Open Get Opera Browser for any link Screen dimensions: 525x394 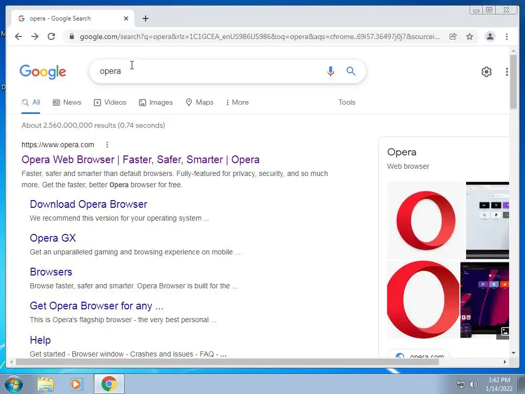(x=96, y=306)
